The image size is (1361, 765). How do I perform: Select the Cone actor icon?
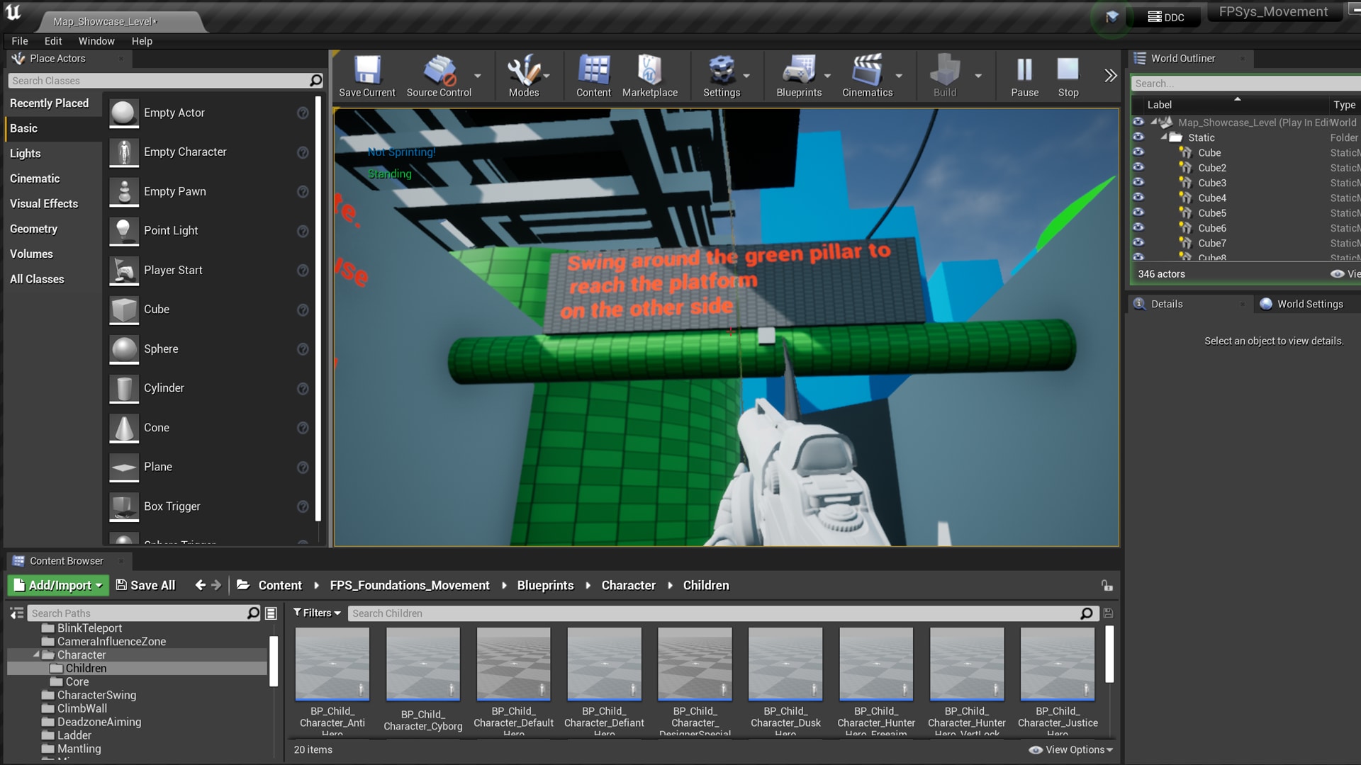124,428
